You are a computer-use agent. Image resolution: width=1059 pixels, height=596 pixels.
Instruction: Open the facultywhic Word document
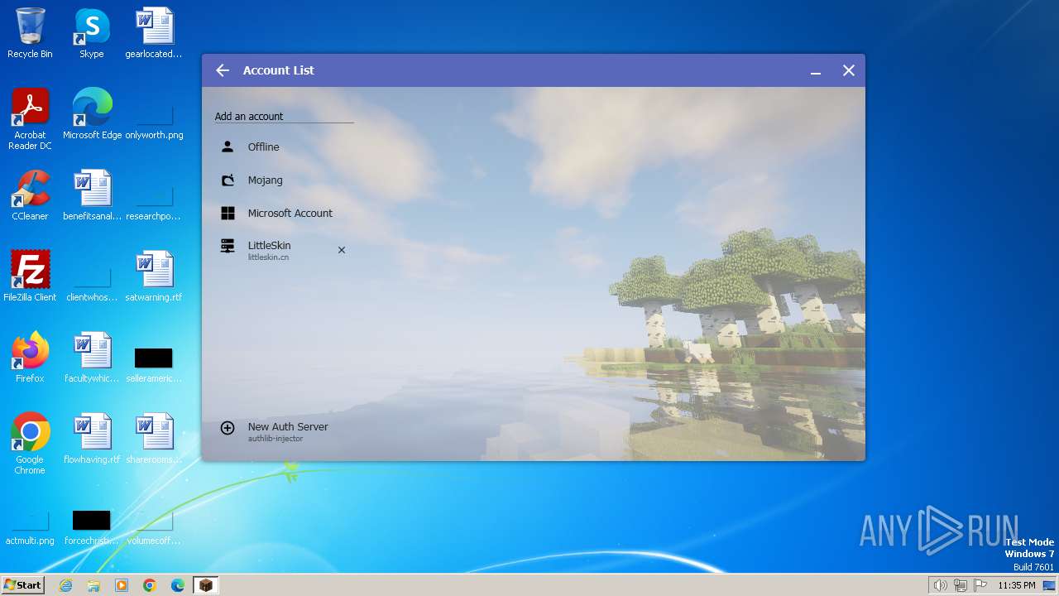click(x=92, y=358)
